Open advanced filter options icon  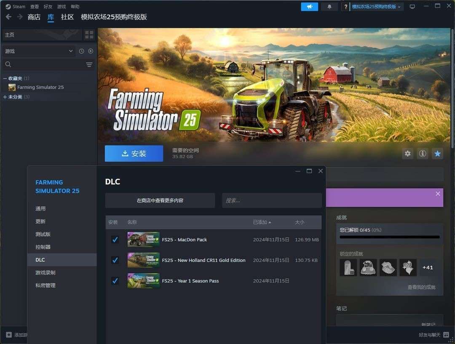click(89, 64)
